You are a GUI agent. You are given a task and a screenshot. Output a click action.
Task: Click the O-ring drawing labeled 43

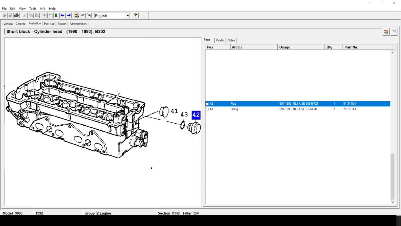(x=183, y=125)
